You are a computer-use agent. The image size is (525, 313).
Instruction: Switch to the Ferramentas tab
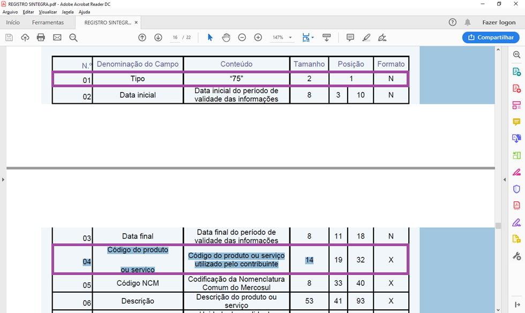pos(48,22)
